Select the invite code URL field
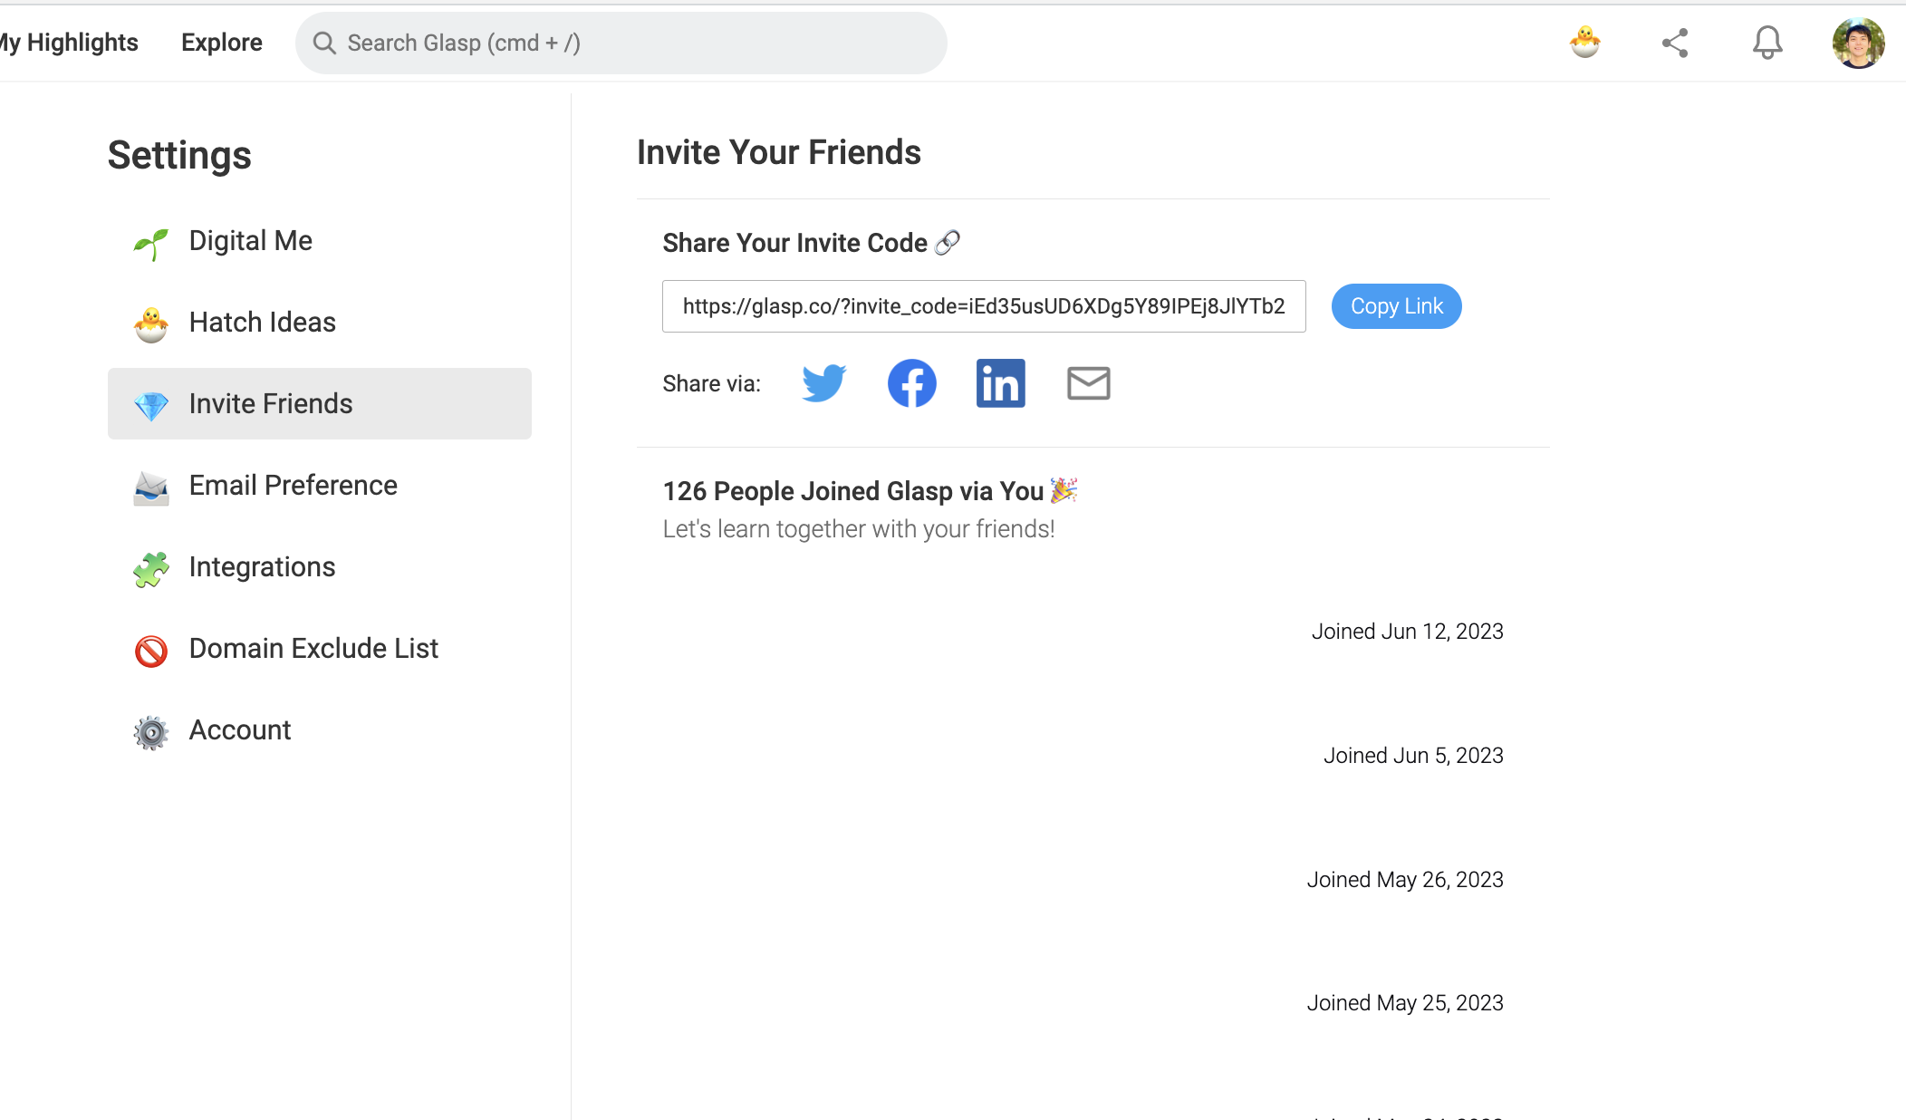The height and width of the screenshot is (1120, 1906). pyautogui.click(x=984, y=306)
